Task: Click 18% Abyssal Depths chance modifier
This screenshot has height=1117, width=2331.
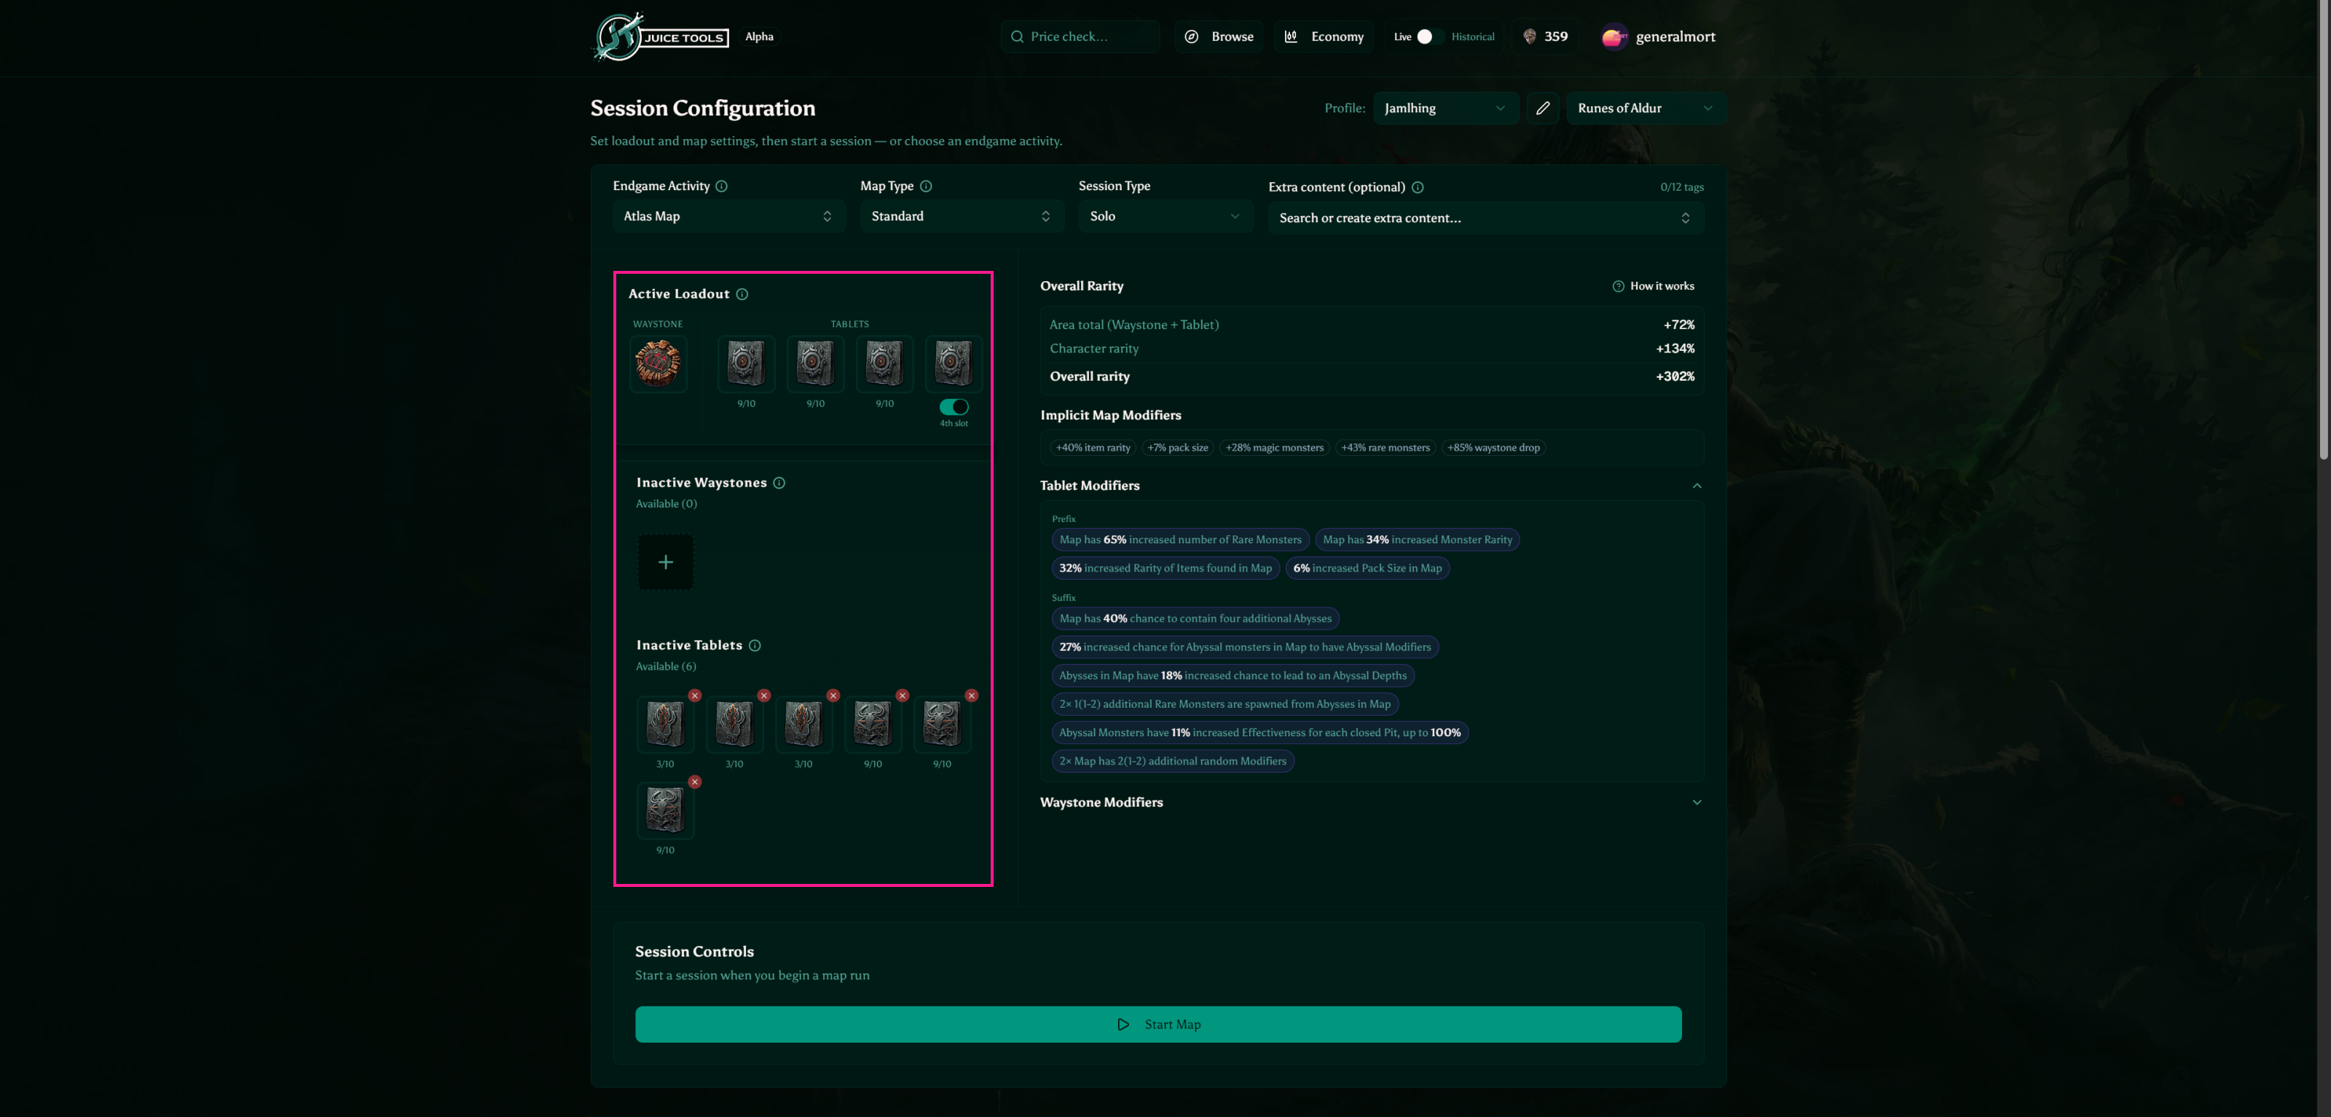Action: pyautogui.click(x=1233, y=676)
